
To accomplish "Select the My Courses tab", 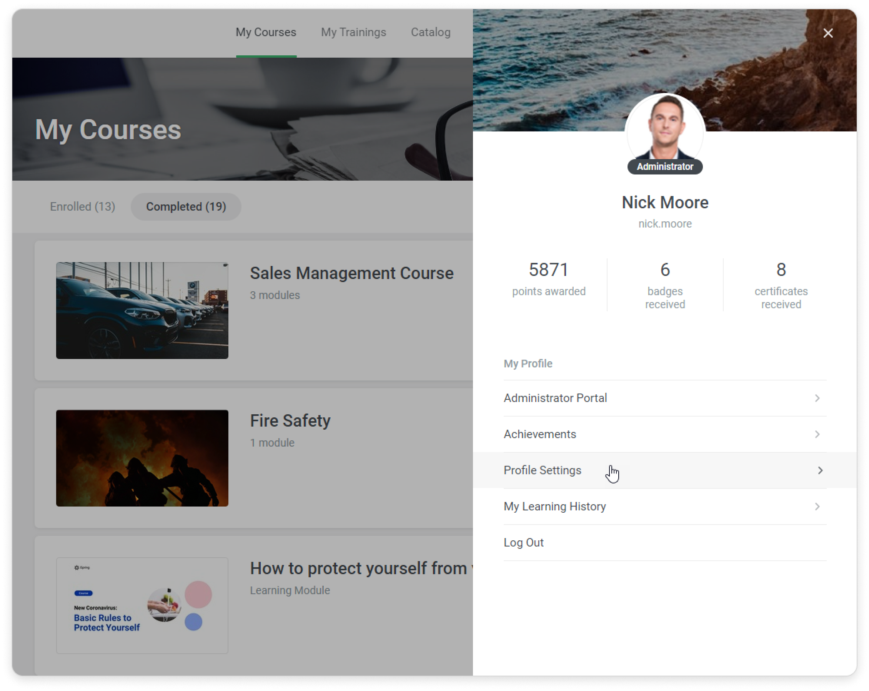I will pos(266,32).
